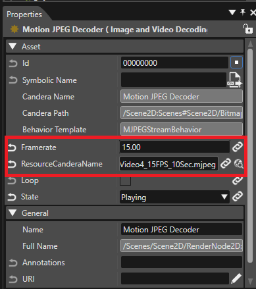
Task: Open the State dropdown showing Playing
Action: tap(174, 197)
